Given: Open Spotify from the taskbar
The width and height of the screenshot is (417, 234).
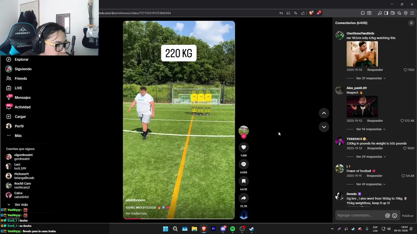Looking at the screenshot, I should (x=233, y=229).
